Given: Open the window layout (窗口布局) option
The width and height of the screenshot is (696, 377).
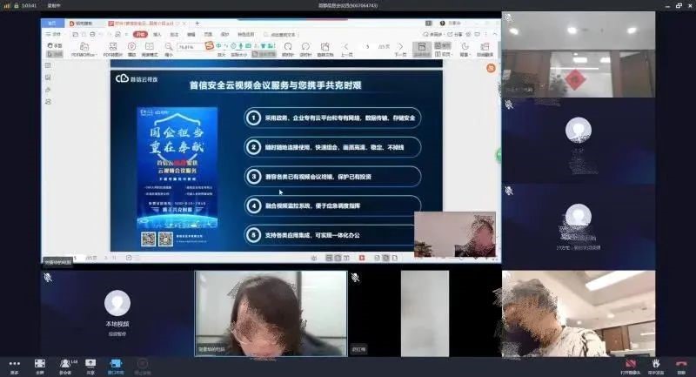Looking at the screenshot, I should pyautogui.click(x=116, y=367).
